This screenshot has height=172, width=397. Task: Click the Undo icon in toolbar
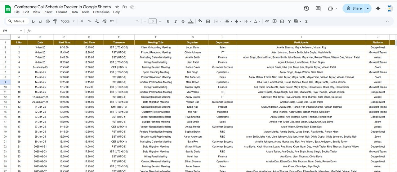point(33,21)
